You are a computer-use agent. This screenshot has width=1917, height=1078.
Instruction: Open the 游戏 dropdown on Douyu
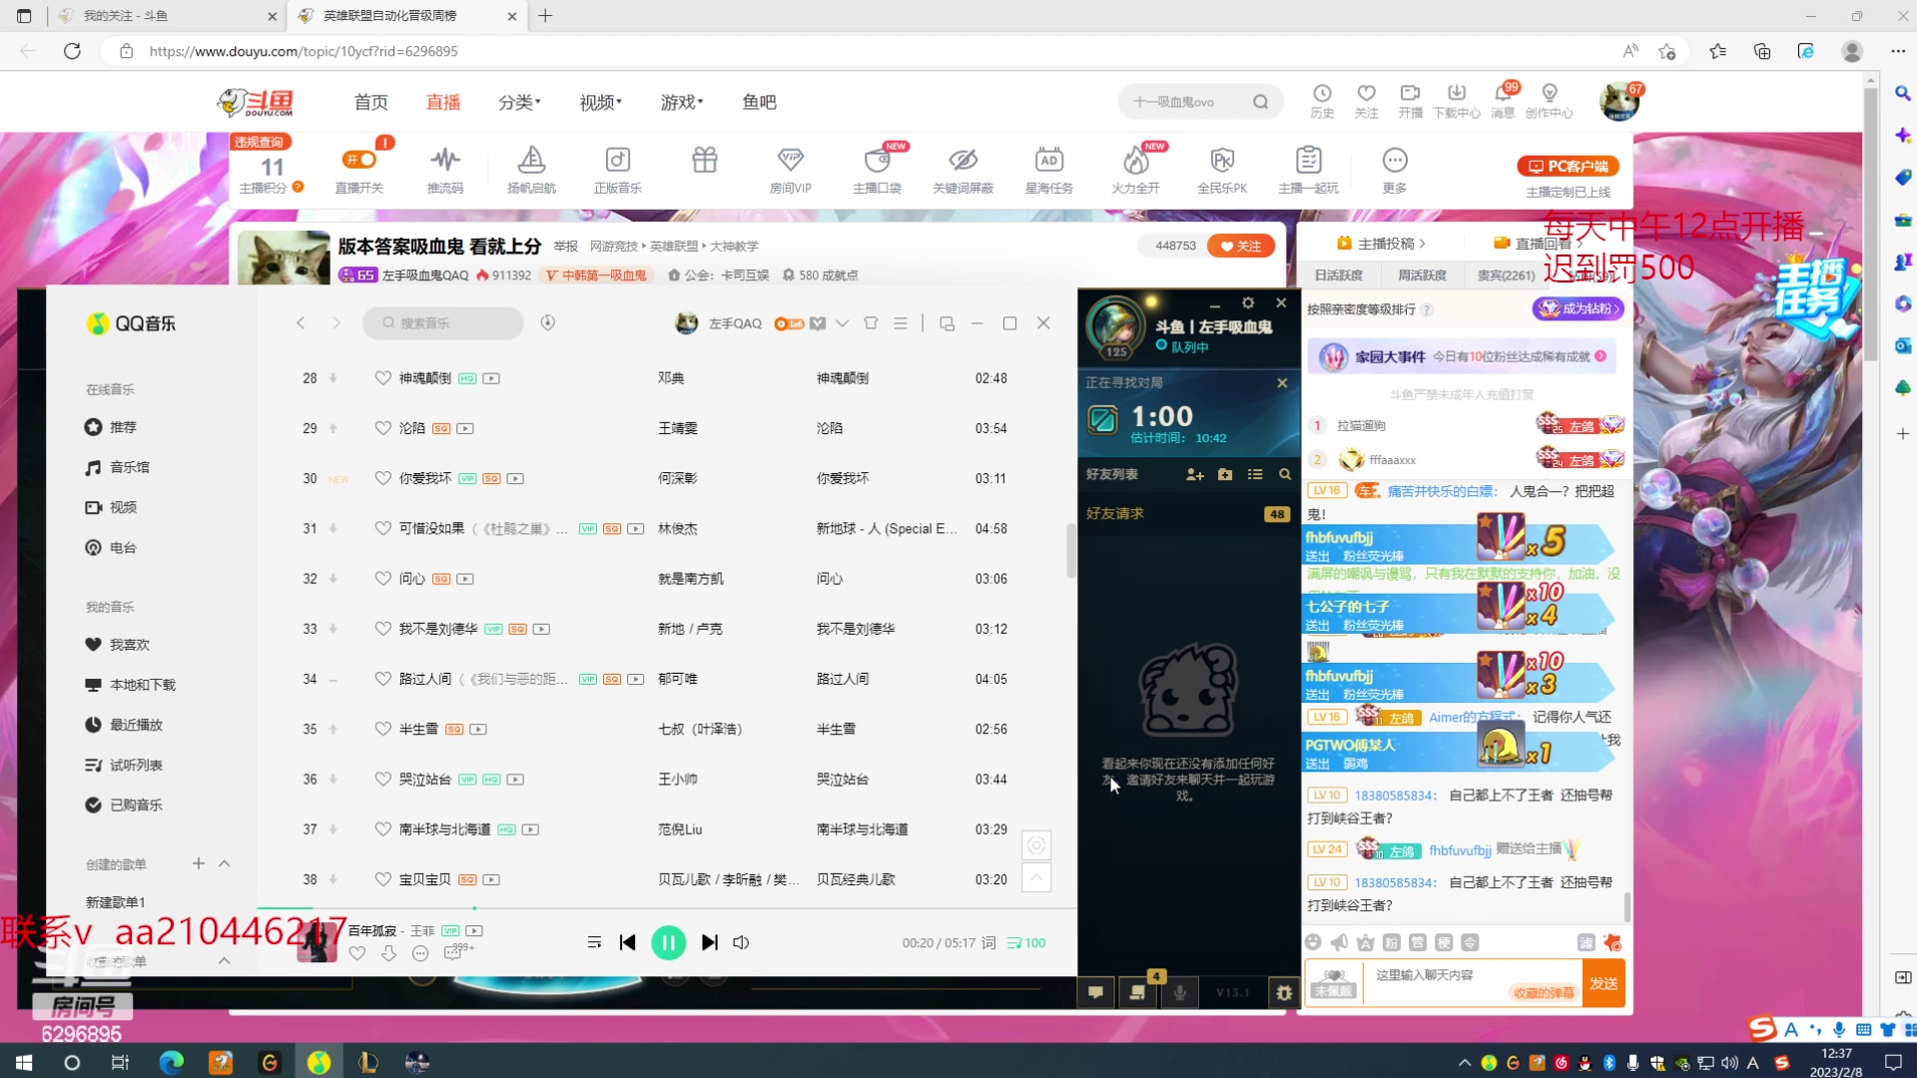(682, 102)
